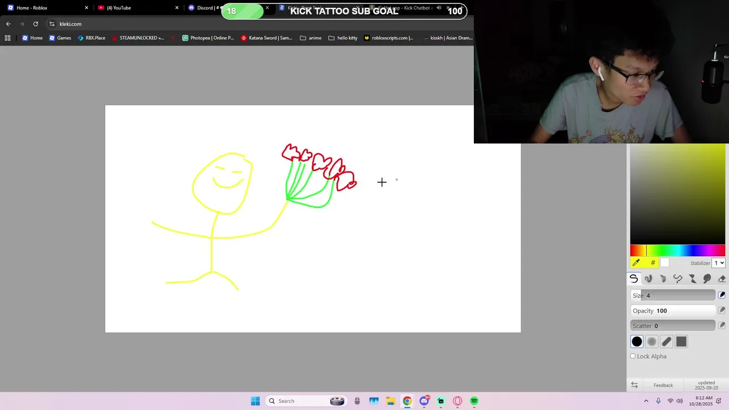
Task: Toggle pressure sensitivity for Opacity
Action: [722, 310]
